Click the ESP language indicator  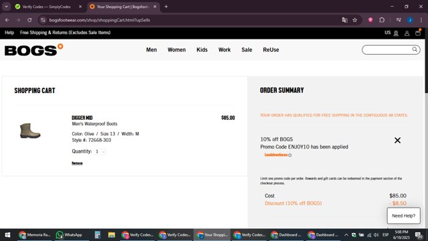click(385, 235)
